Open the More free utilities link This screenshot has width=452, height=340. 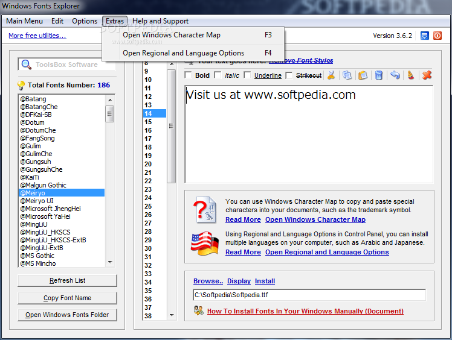click(x=37, y=36)
